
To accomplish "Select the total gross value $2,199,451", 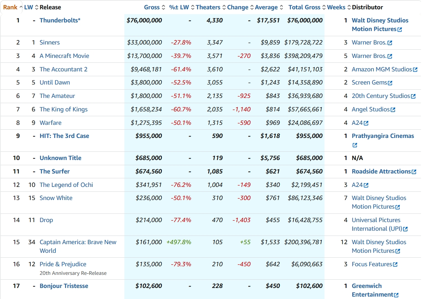I will click(307, 185).
